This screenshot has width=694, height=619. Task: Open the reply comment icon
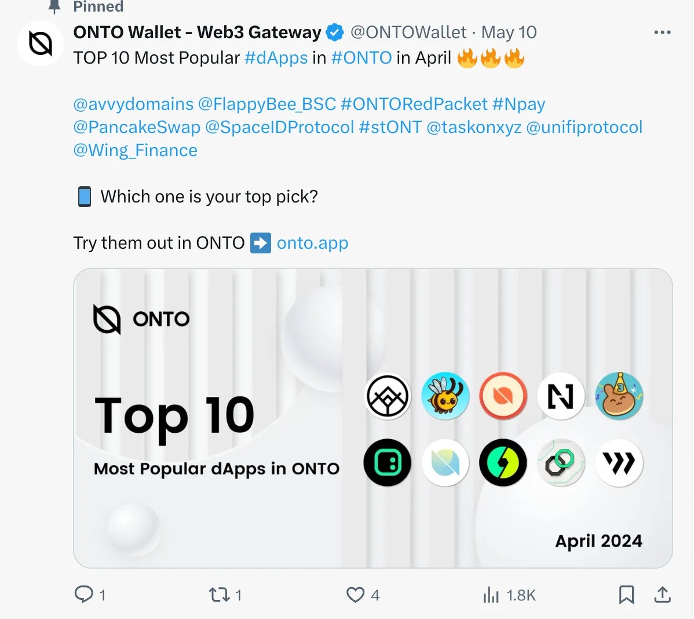[84, 594]
